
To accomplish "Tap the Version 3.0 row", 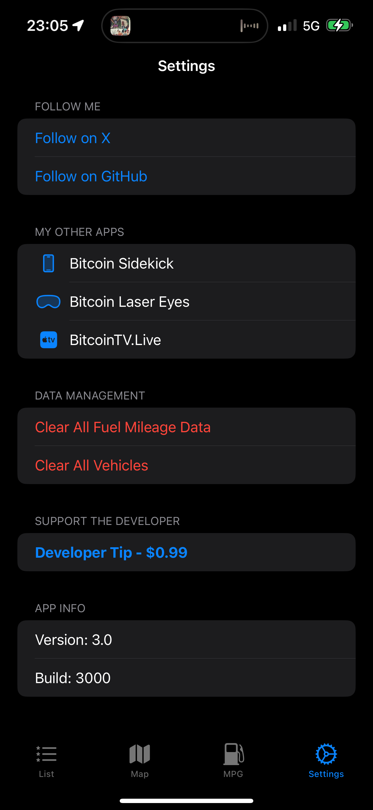I will point(186,639).
